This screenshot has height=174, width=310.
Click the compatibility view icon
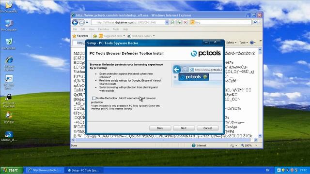pyautogui.click(x=172, y=23)
